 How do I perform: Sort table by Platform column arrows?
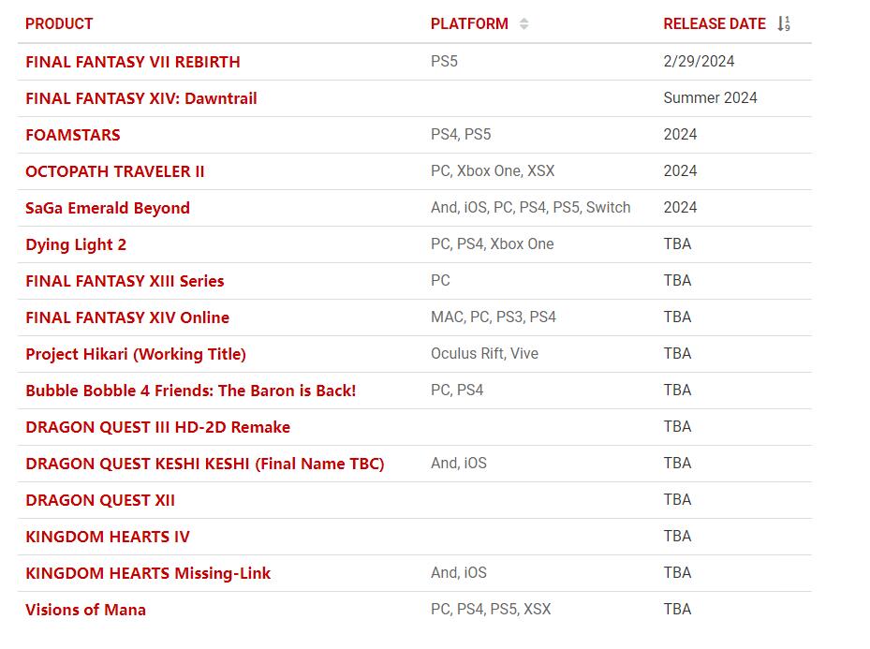coord(523,24)
